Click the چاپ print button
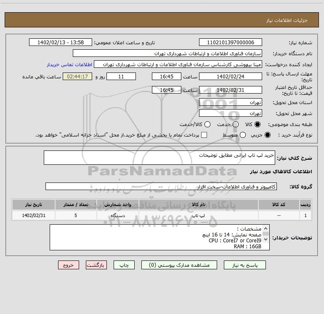The width and height of the screenshot is (324, 314). pos(124,265)
